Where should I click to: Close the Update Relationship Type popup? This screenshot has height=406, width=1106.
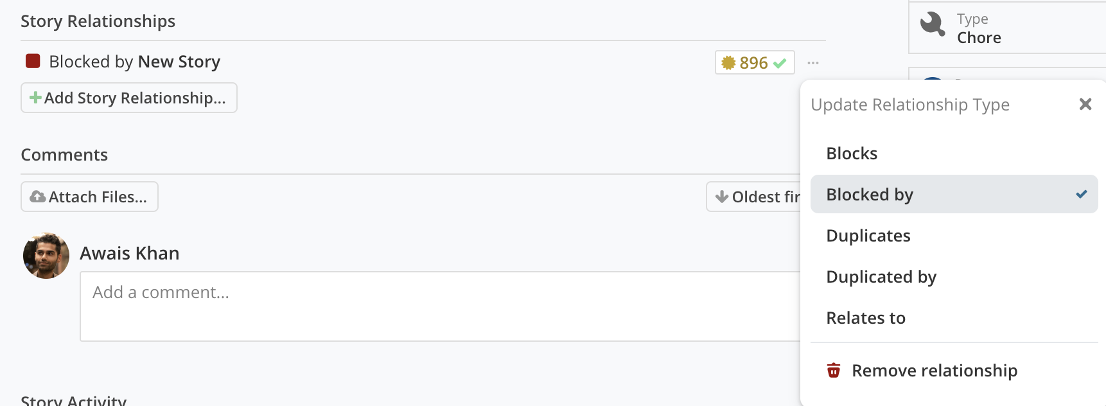(x=1085, y=104)
